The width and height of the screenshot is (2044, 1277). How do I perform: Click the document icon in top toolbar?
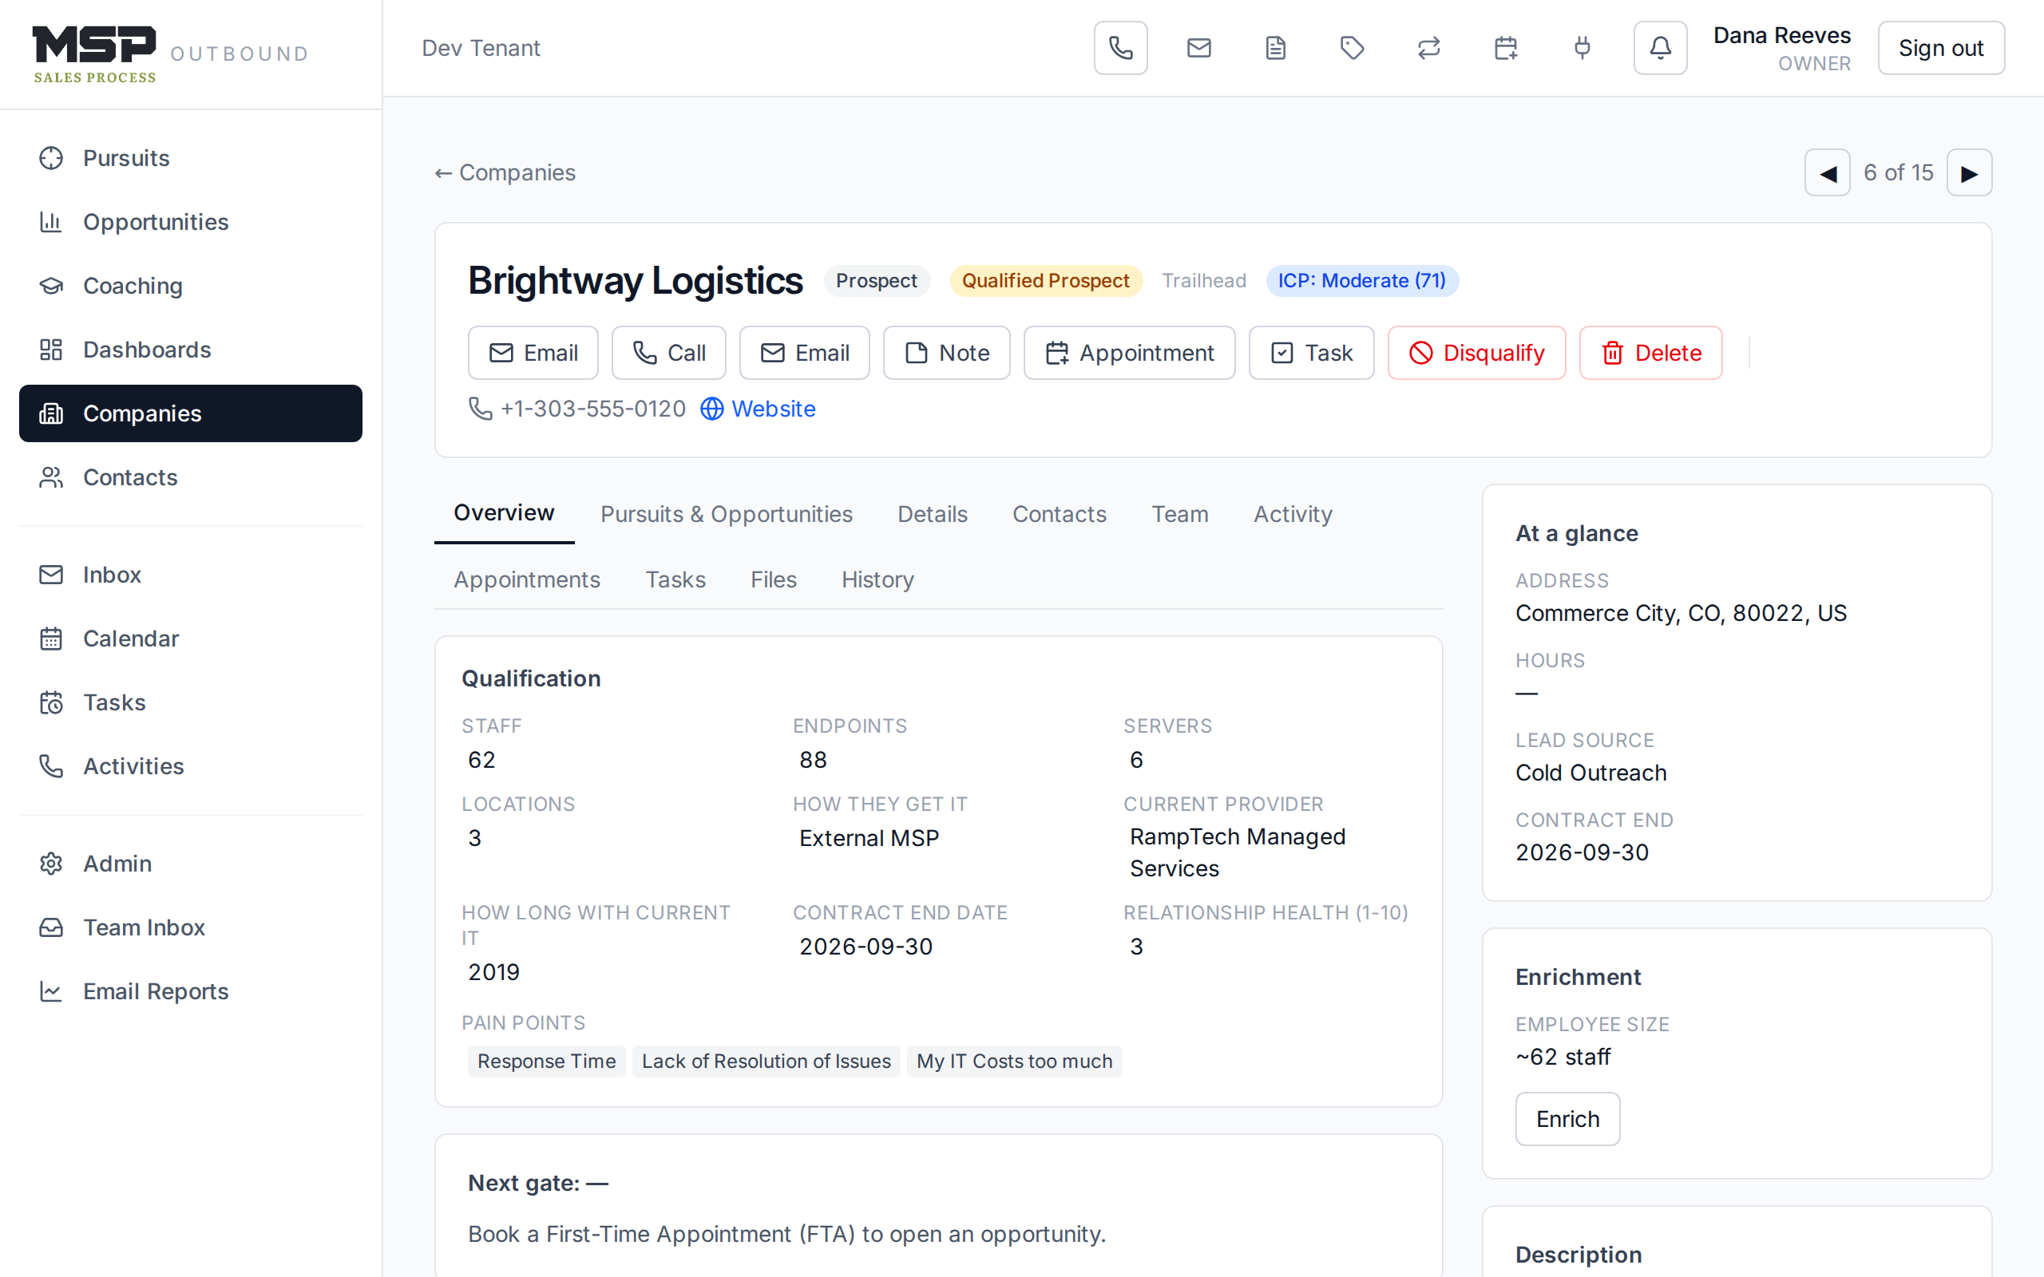pyautogui.click(x=1275, y=48)
